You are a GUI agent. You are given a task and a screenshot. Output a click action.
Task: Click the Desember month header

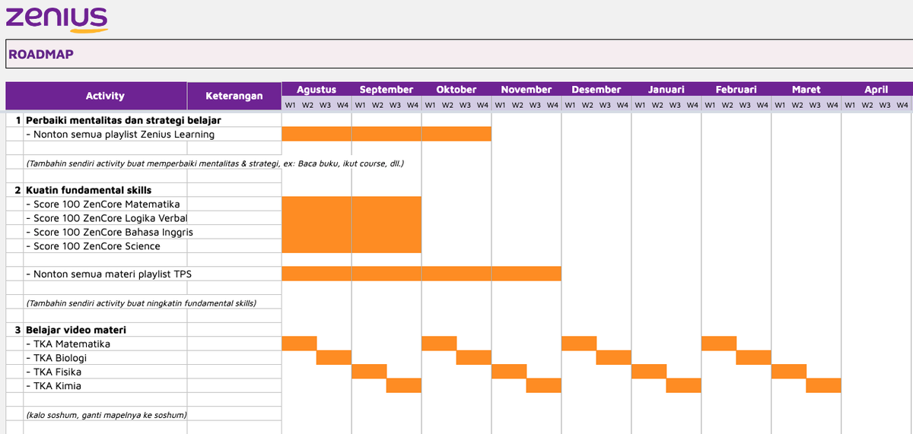point(596,90)
